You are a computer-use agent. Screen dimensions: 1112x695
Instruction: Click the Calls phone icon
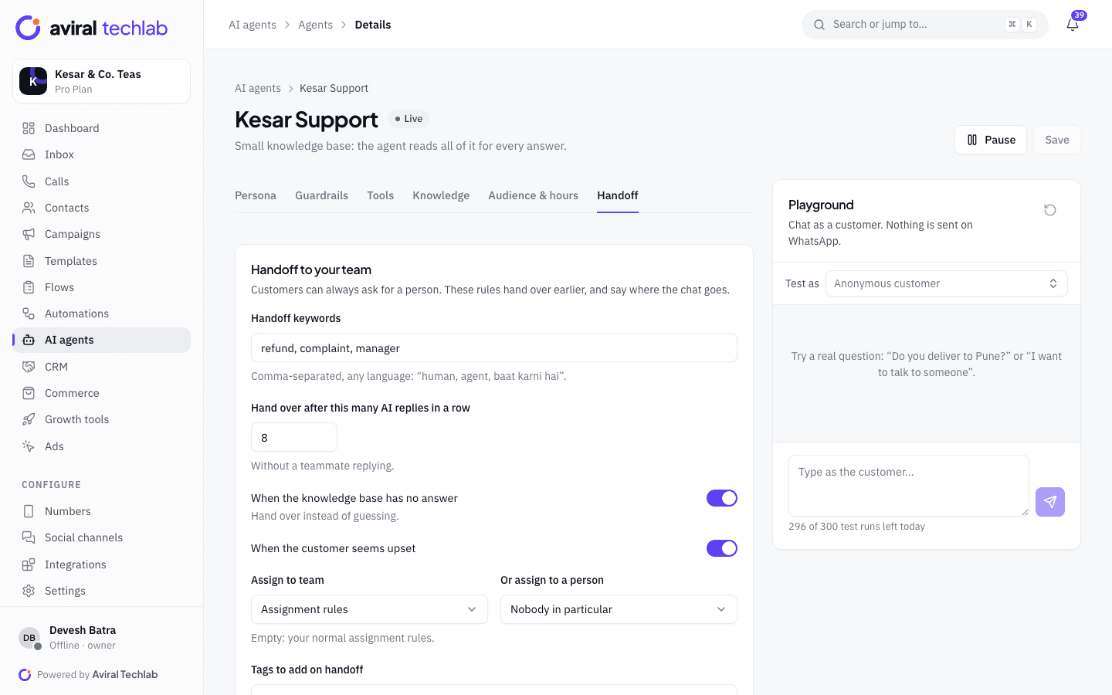pos(29,181)
